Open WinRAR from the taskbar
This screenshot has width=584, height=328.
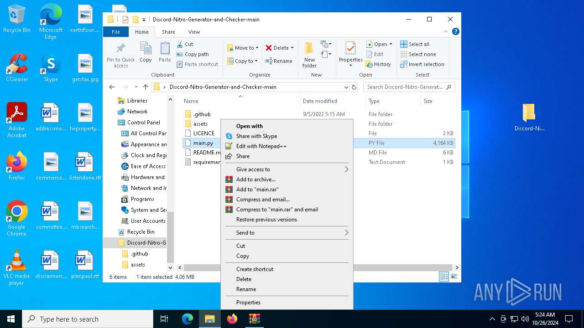coord(254,319)
